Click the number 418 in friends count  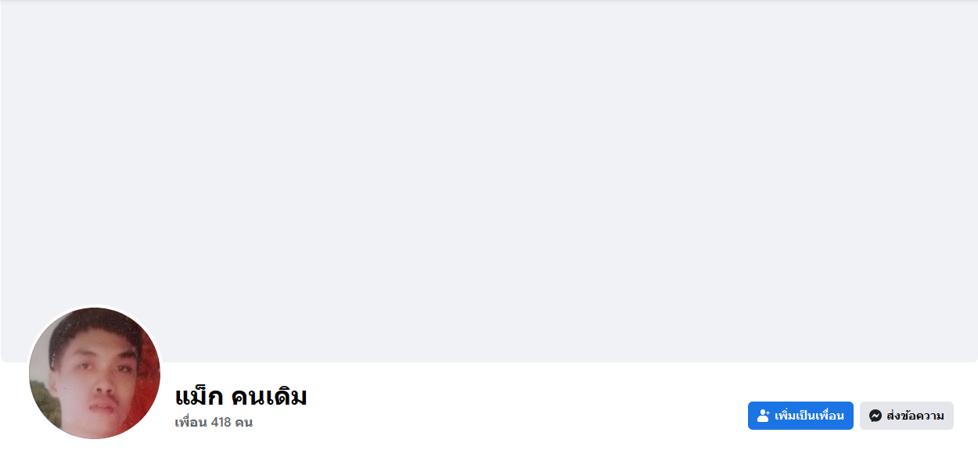(x=221, y=423)
